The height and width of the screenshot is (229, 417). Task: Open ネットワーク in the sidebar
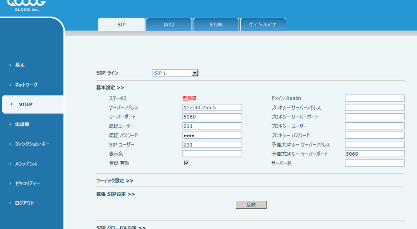pyautogui.click(x=26, y=85)
